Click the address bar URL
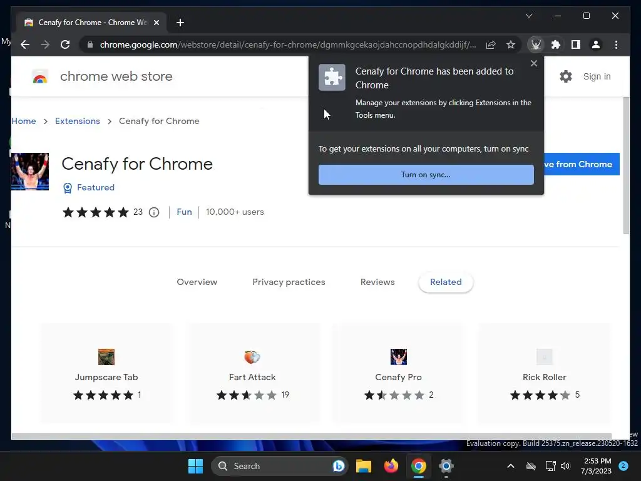This screenshot has height=481, width=641. point(288,44)
